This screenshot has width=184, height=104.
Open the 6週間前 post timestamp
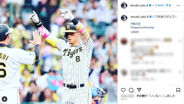point(135,32)
